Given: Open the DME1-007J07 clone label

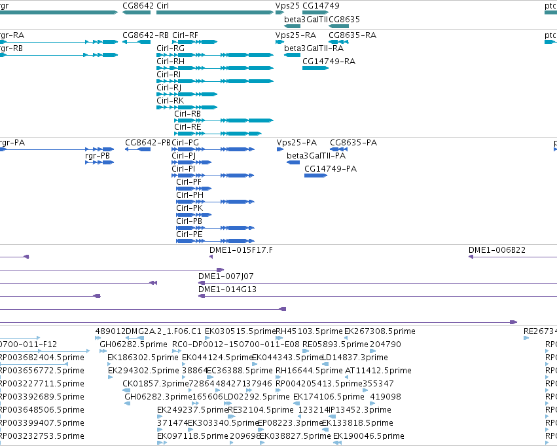Looking at the screenshot, I should (x=226, y=276).
